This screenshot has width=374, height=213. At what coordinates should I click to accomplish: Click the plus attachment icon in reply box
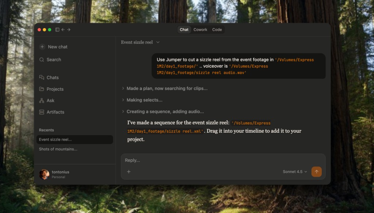[x=129, y=172]
